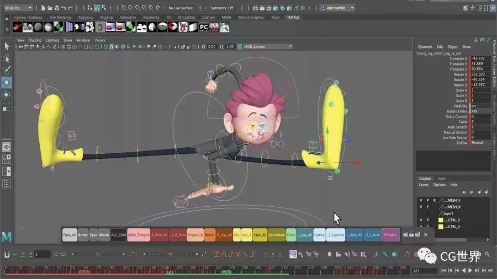Screen dimensions: 497x279
Task: Click the four-view layout icon
Action: click(7, 159)
